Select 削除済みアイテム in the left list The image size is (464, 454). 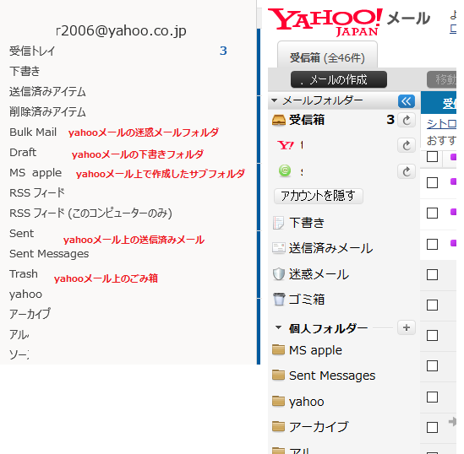coord(47,111)
